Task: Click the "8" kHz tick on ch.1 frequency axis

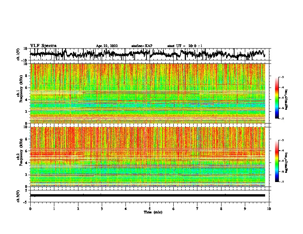Action: (26, 76)
